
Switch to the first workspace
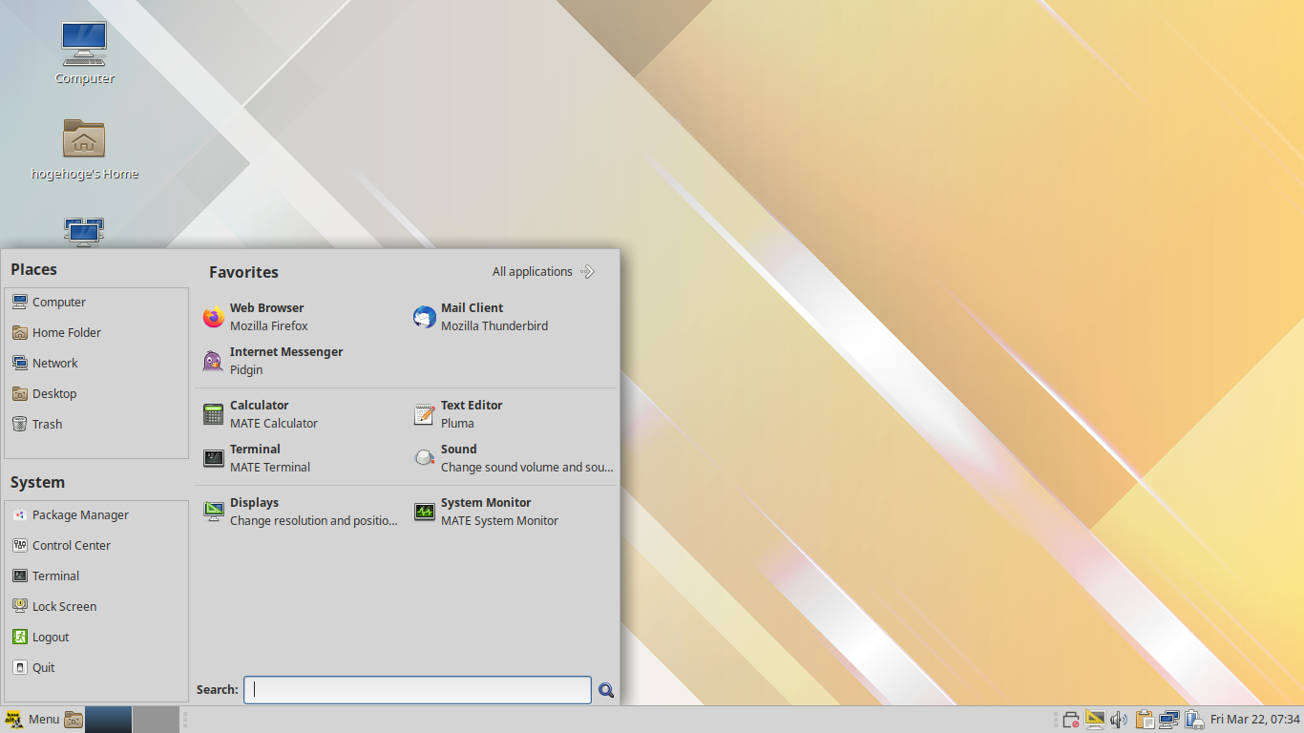(109, 720)
